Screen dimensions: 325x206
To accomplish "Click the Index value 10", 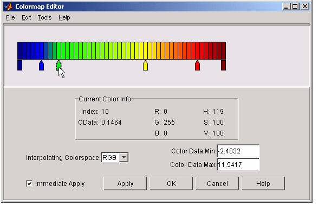I will point(105,112).
